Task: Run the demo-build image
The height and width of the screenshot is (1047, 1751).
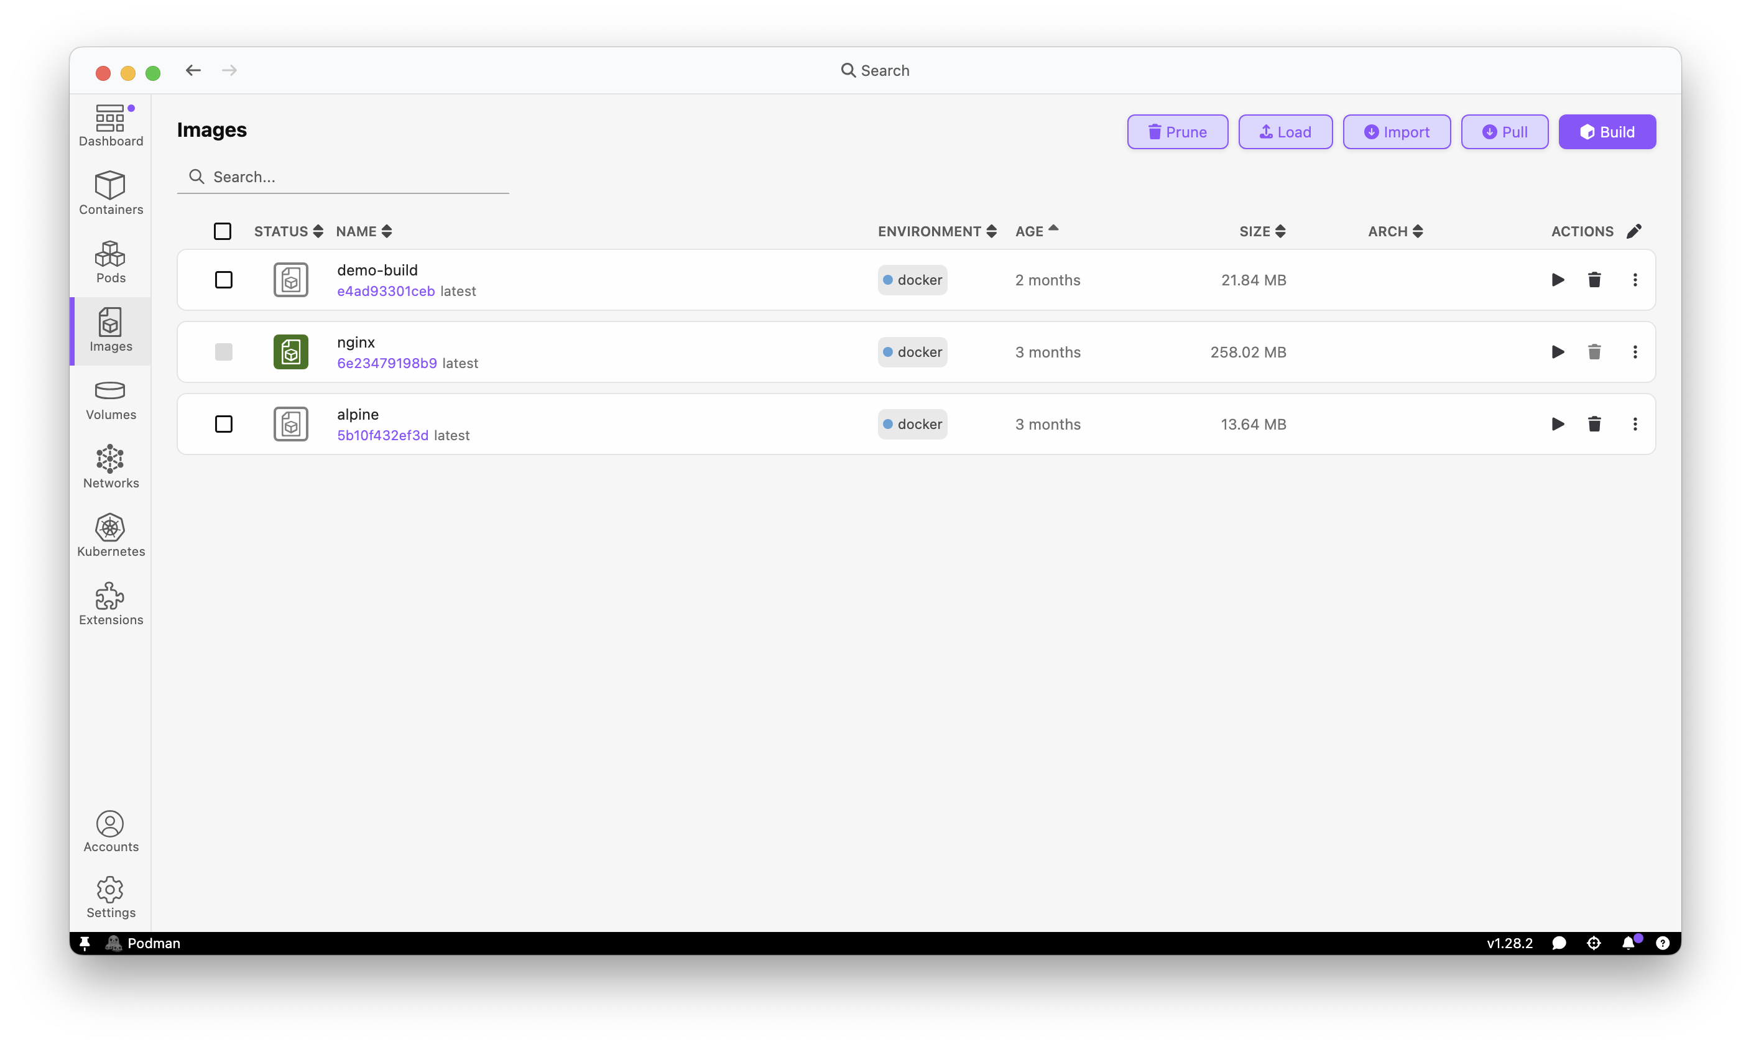Action: point(1558,280)
